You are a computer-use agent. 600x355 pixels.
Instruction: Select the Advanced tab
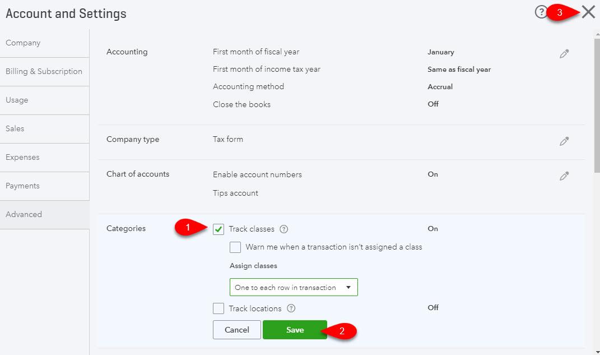coord(44,214)
